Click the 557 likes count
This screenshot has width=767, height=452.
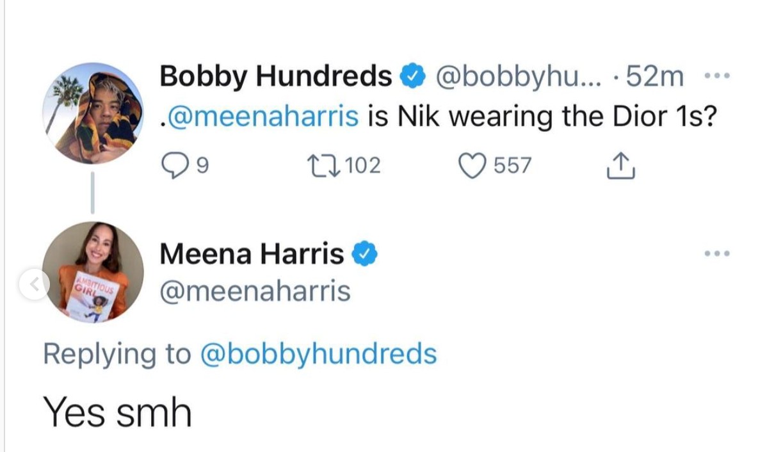point(512,166)
